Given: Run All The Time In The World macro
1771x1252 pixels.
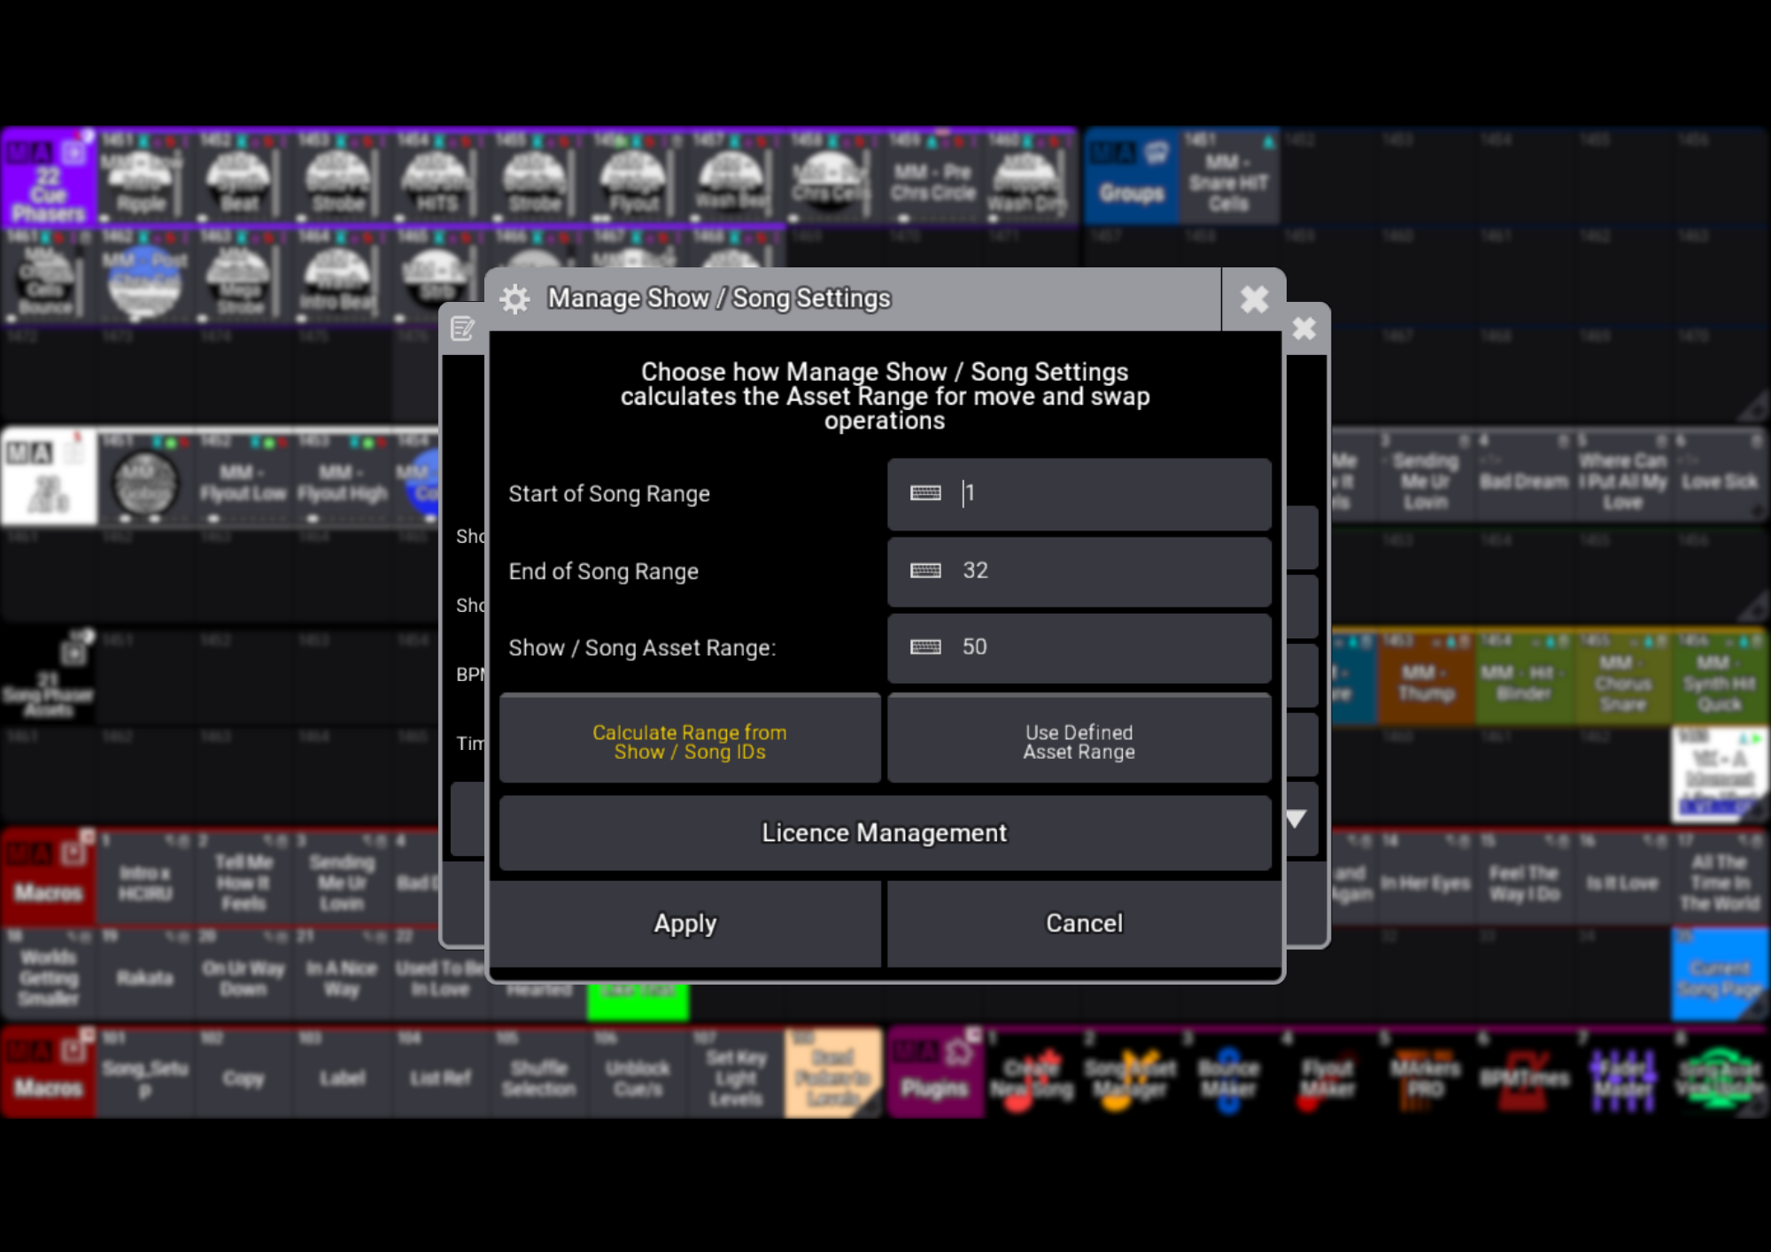Looking at the screenshot, I should [1720, 878].
